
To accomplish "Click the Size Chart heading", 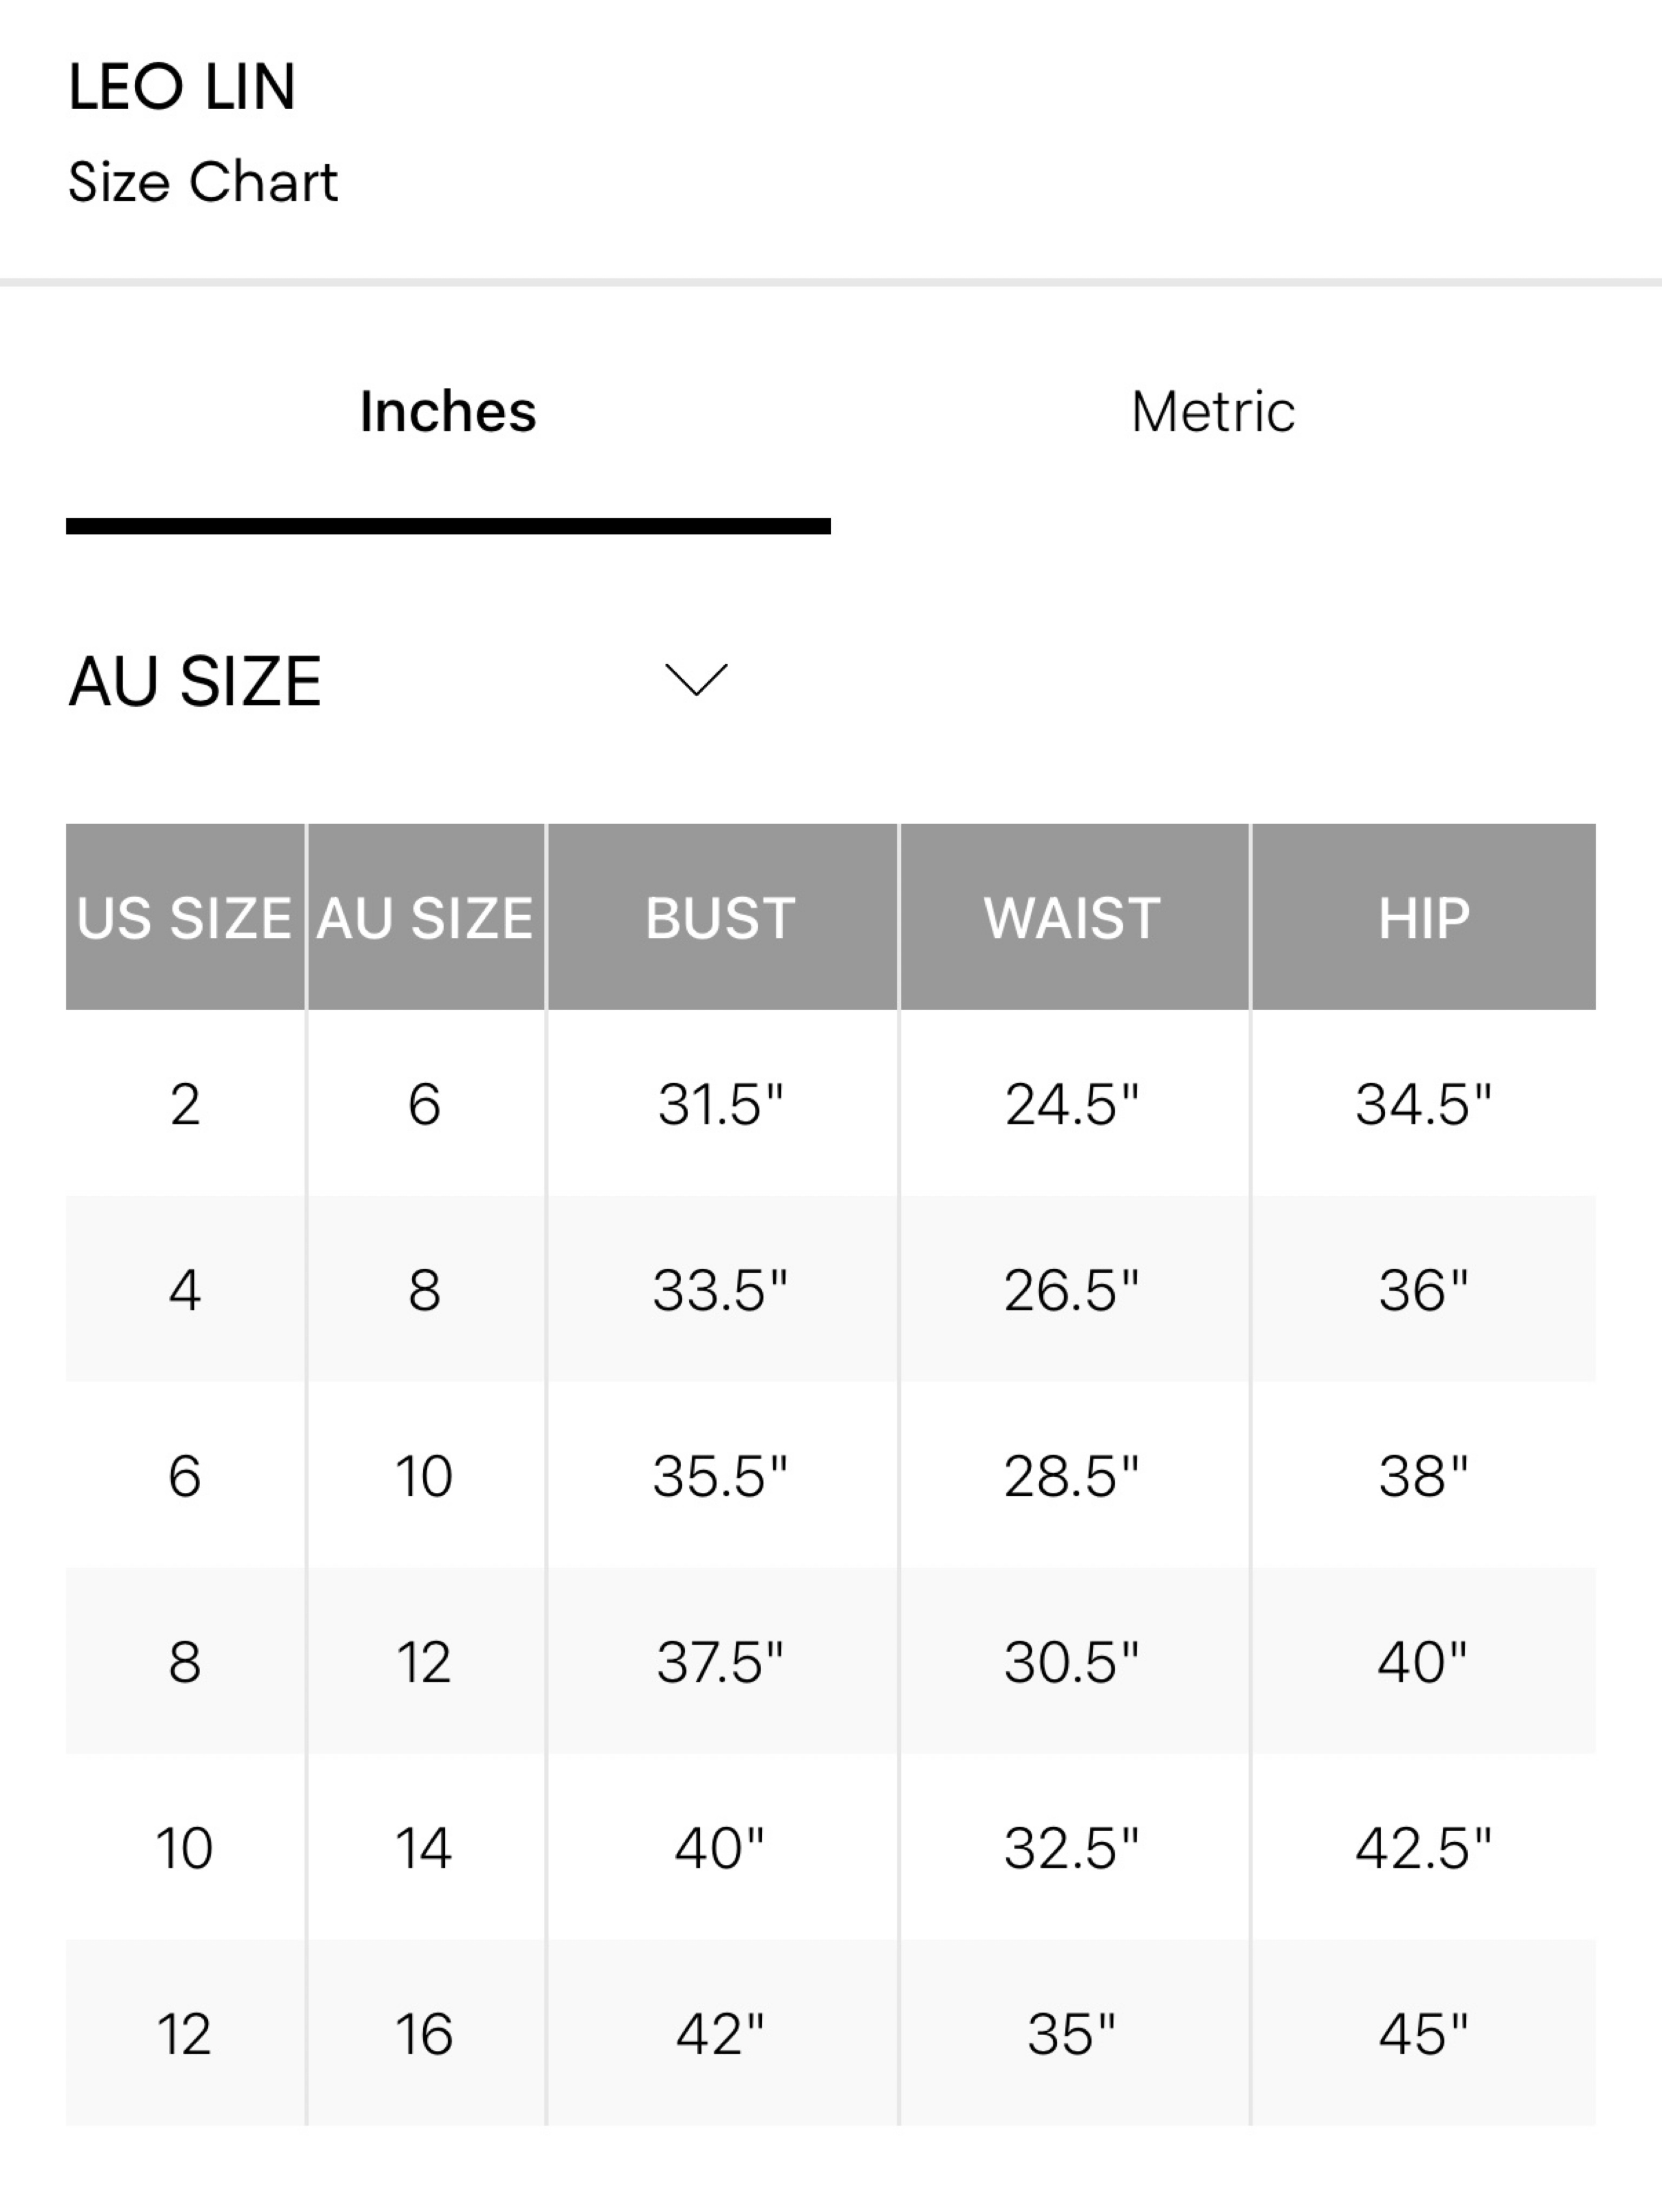I will coord(203,182).
